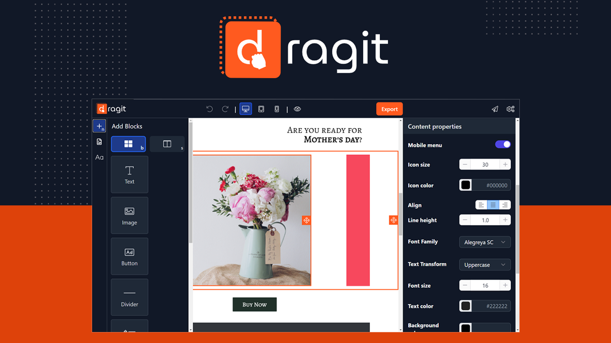Click the redo arrow icon
Viewport: 611px width, 343px height.
(x=225, y=109)
